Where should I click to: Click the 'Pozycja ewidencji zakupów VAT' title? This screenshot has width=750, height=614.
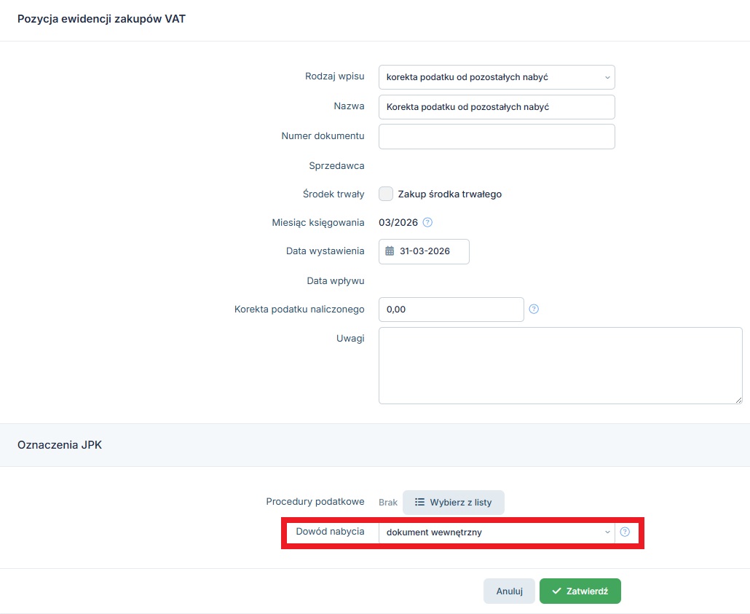[x=101, y=20]
